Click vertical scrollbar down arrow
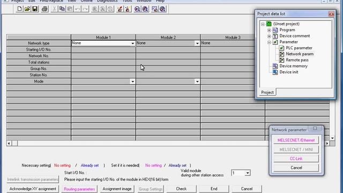This screenshot has height=193, width=343. click(332, 138)
